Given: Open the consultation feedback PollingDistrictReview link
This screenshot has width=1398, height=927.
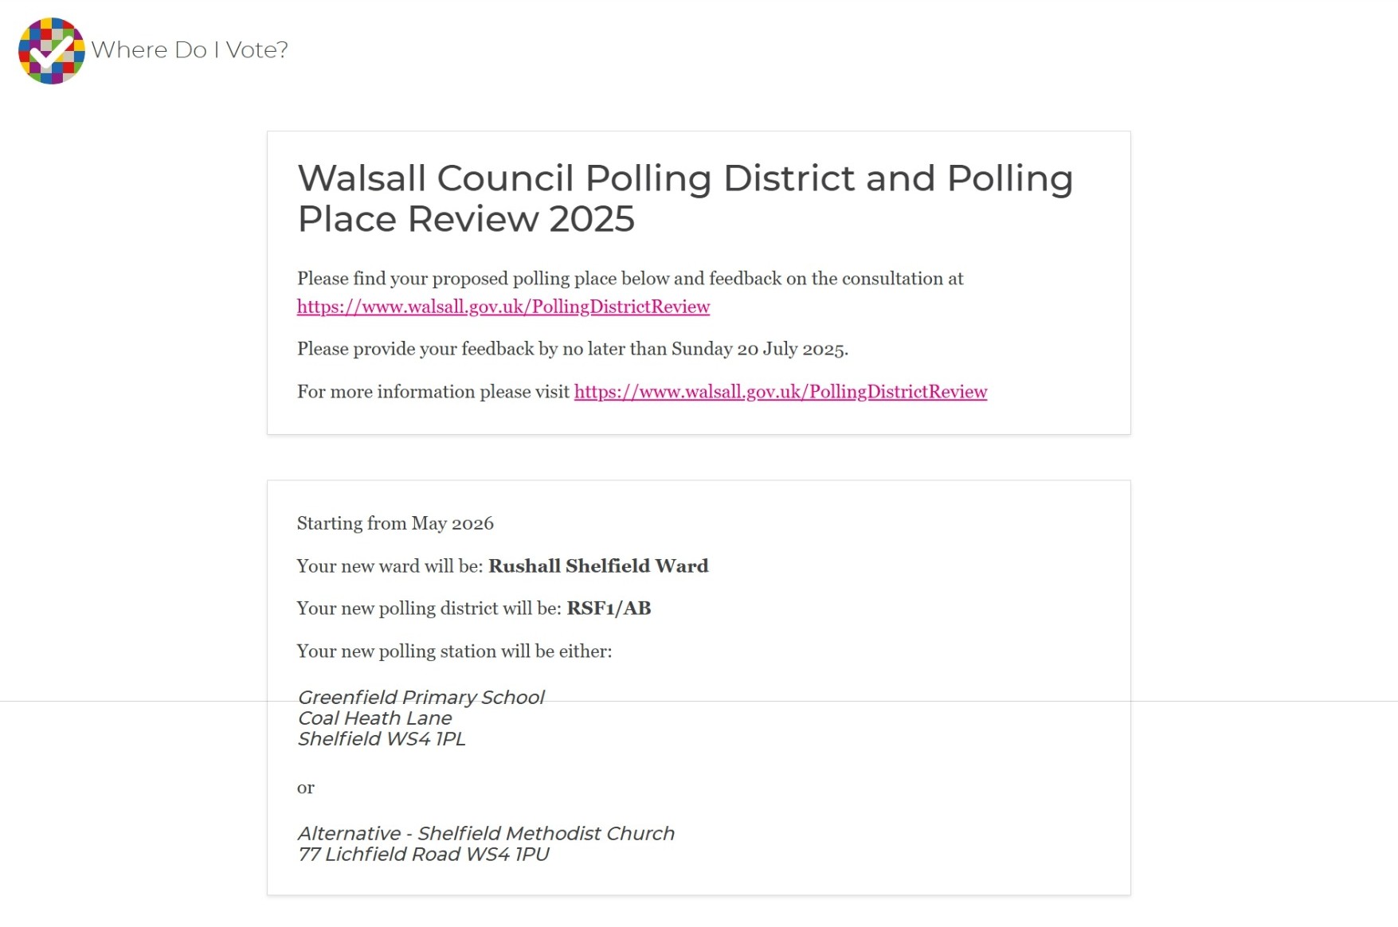Looking at the screenshot, I should click(503, 307).
